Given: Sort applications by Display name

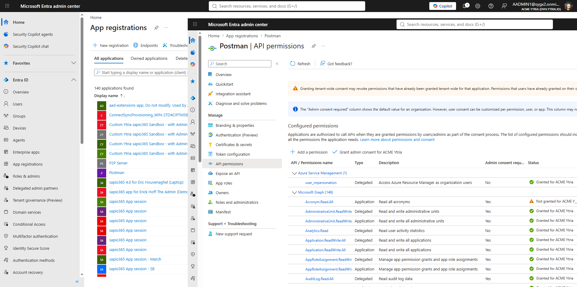Looking at the screenshot, I should point(109,96).
